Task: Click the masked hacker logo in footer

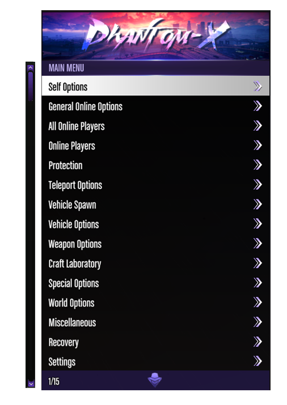Action: coord(155,380)
